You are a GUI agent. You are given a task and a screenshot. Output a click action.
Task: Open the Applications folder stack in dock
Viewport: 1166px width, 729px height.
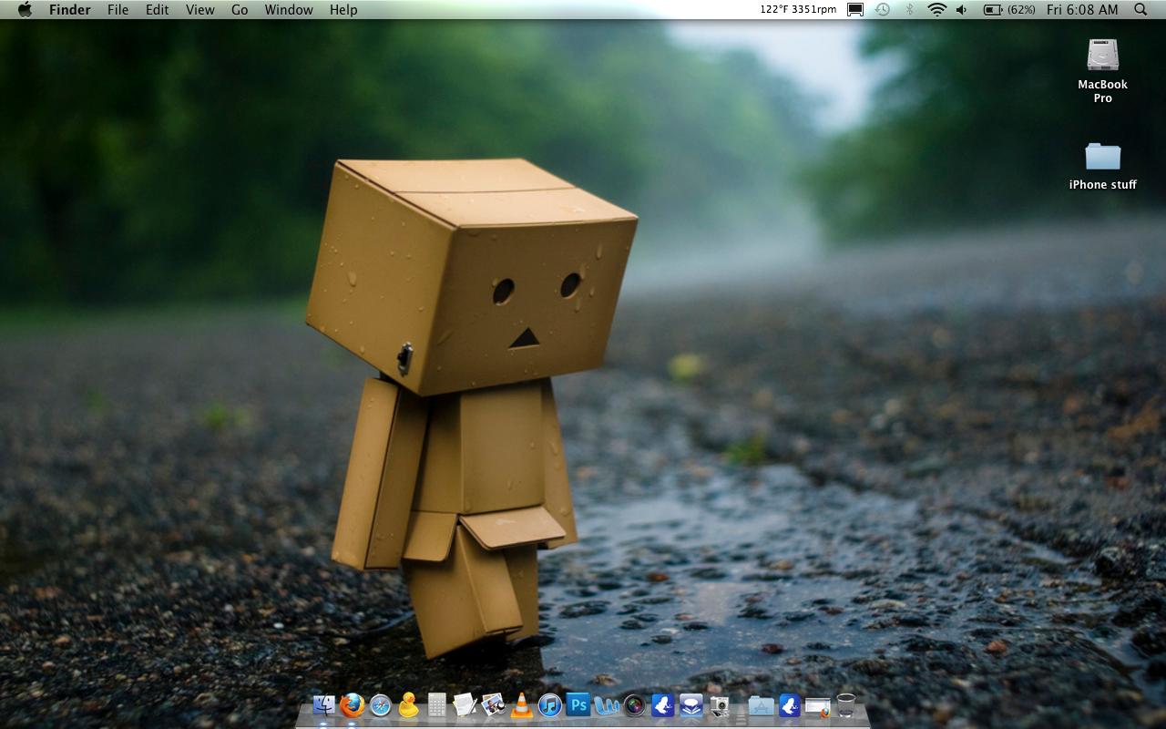click(x=761, y=705)
